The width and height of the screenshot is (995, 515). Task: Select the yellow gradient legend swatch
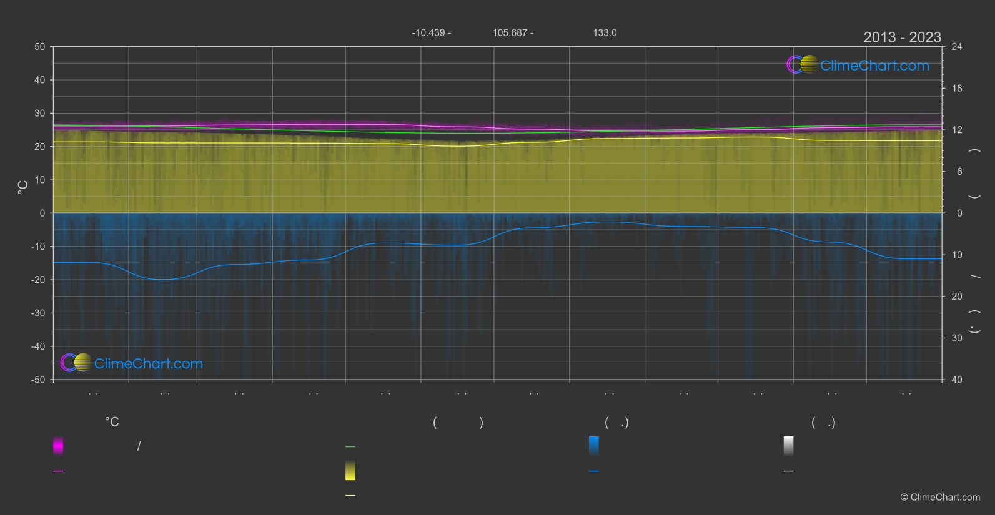(350, 471)
